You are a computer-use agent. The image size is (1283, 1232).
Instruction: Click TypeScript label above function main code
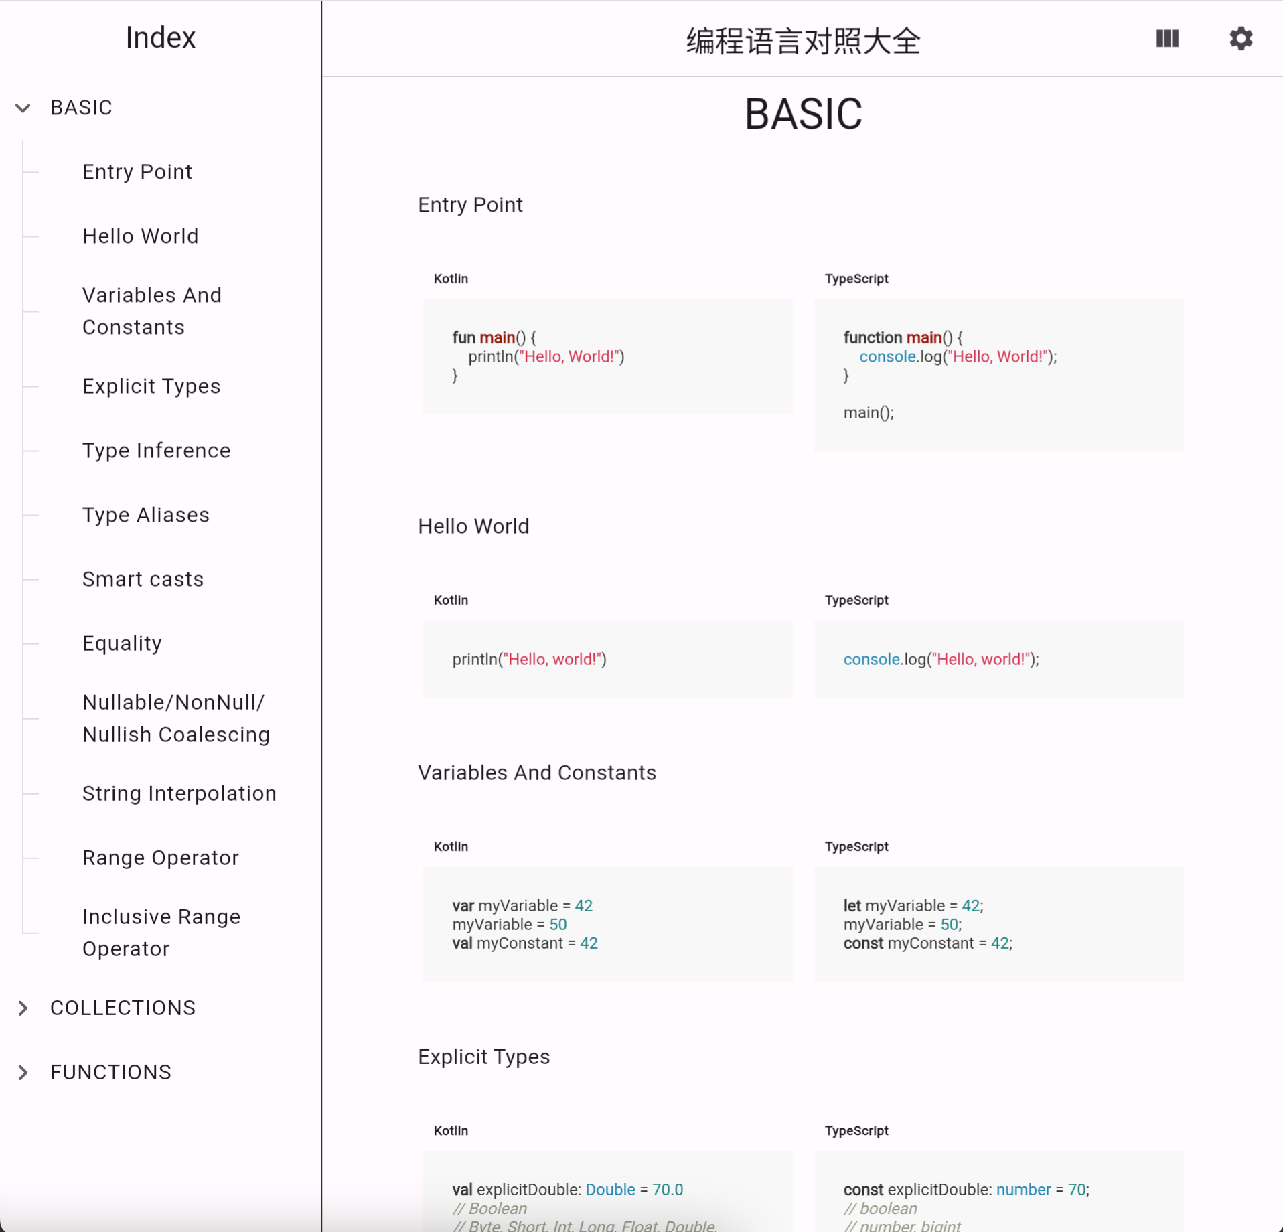pos(856,279)
